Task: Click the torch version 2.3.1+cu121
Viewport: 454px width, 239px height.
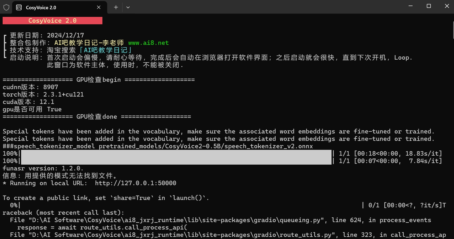Action: click(64, 94)
